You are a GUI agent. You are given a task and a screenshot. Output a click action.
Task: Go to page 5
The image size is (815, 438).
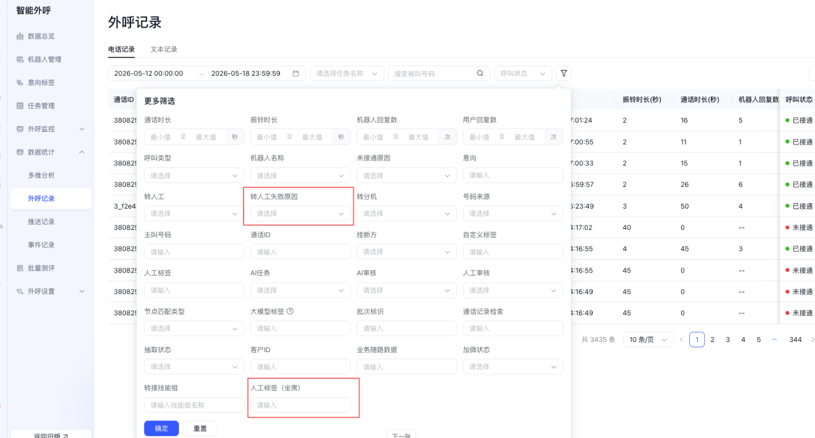[758, 340]
